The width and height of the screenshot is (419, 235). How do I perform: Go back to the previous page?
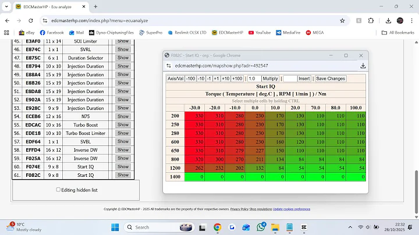[x=7, y=20]
